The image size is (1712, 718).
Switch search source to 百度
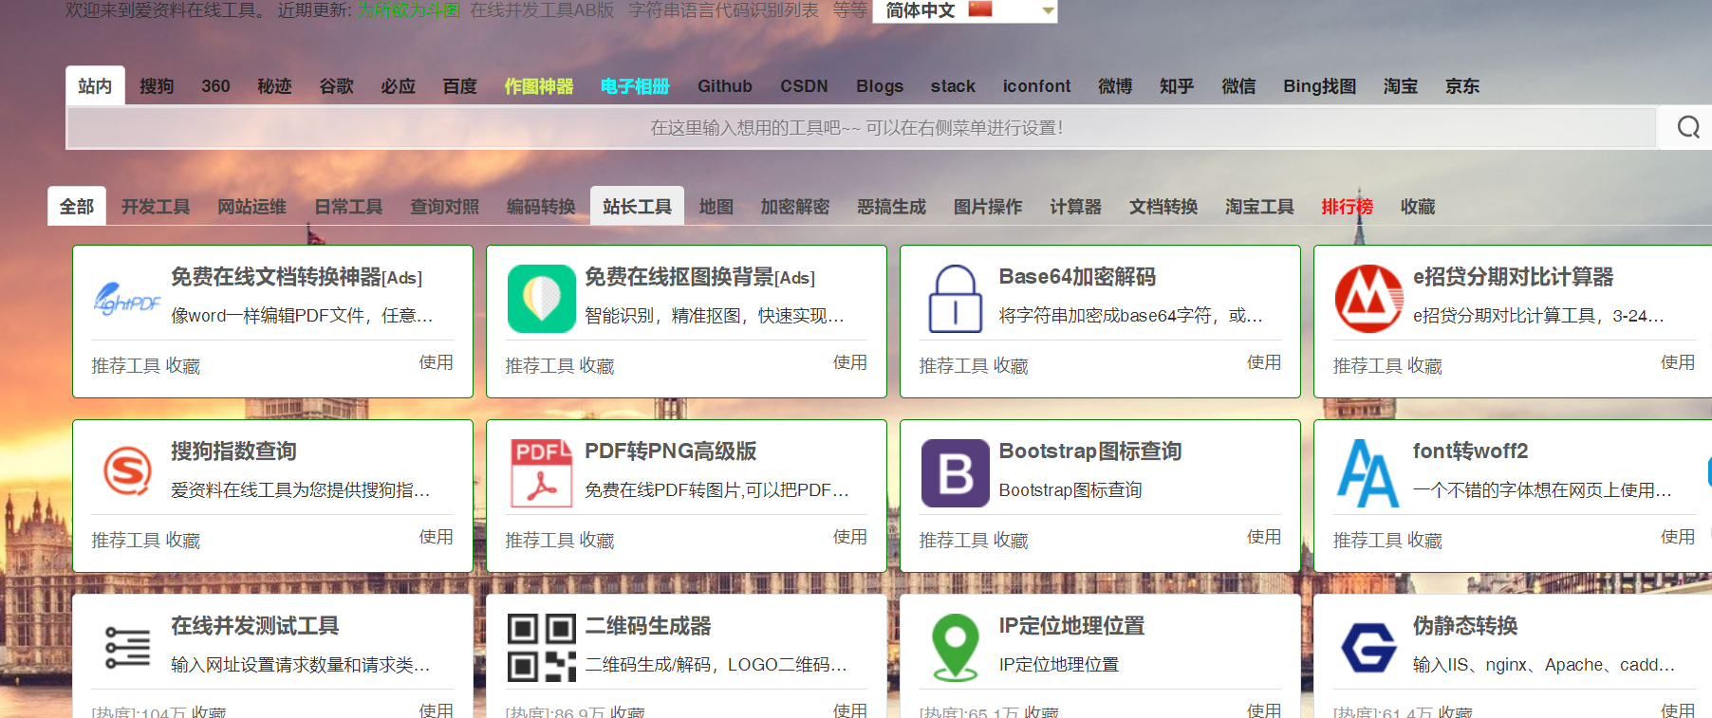tap(459, 86)
